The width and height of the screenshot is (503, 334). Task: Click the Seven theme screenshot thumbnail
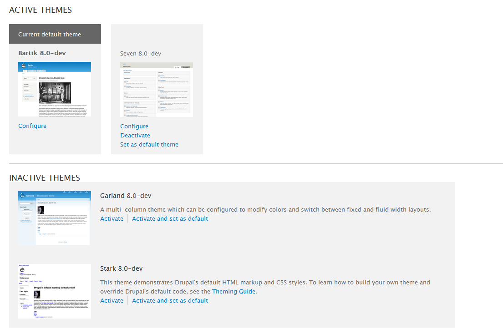157,90
